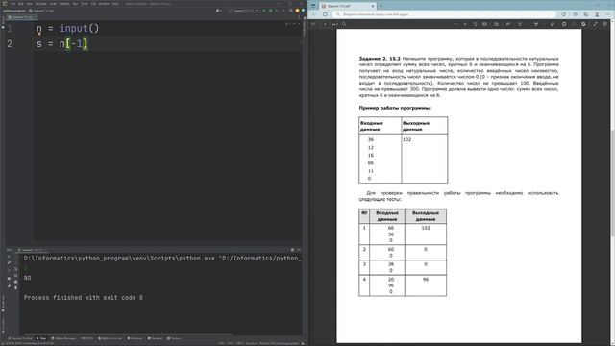This screenshot has height=346, width=615.
Task: Click the PDF zoom in plus icon
Action: click(x=465, y=24)
